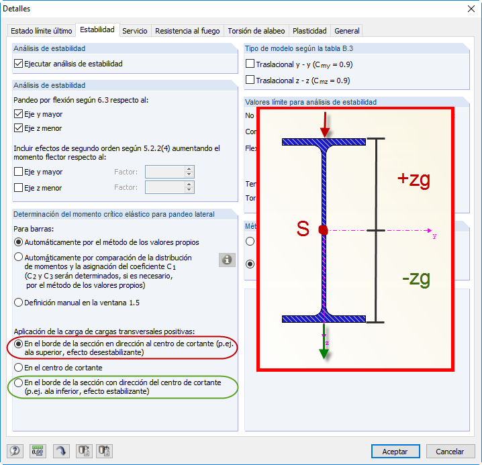Click the Eje z menor Factor input field
This screenshot has height=465, width=482.
click(x=165, y=187)
